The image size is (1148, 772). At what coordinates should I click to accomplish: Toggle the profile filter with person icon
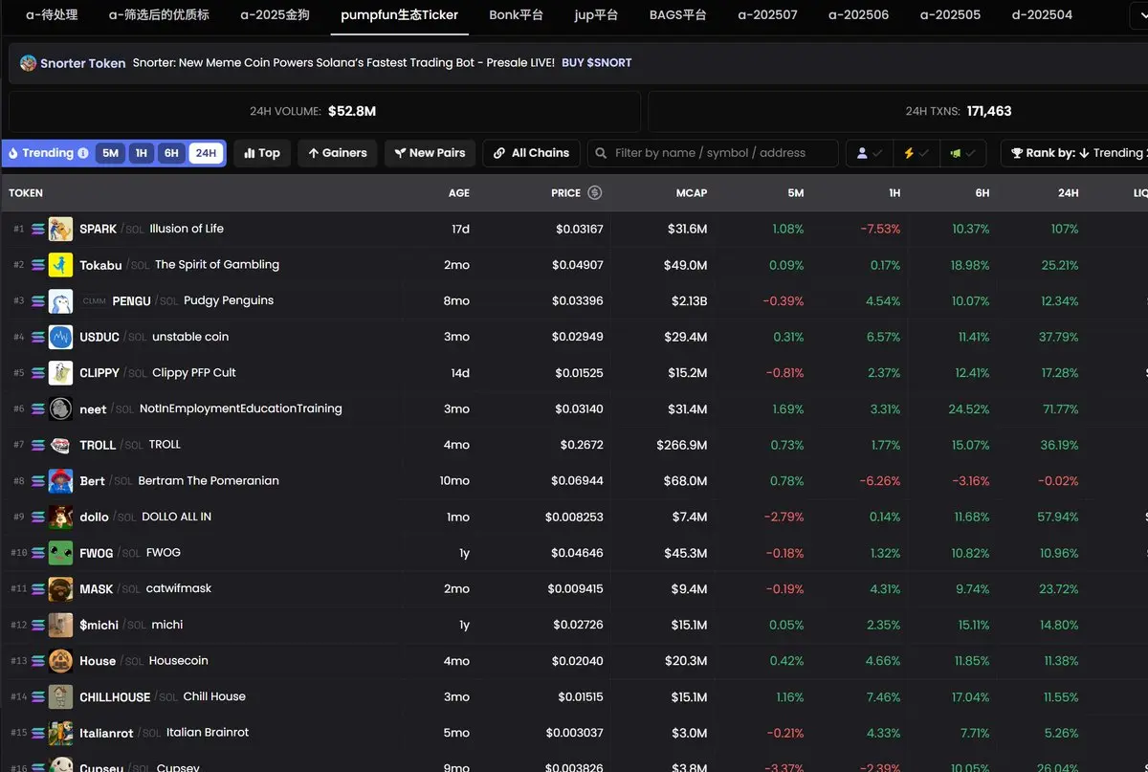870,153
